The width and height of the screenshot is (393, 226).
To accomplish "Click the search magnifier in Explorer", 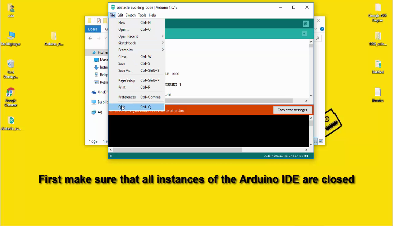I will click(317, 38).
